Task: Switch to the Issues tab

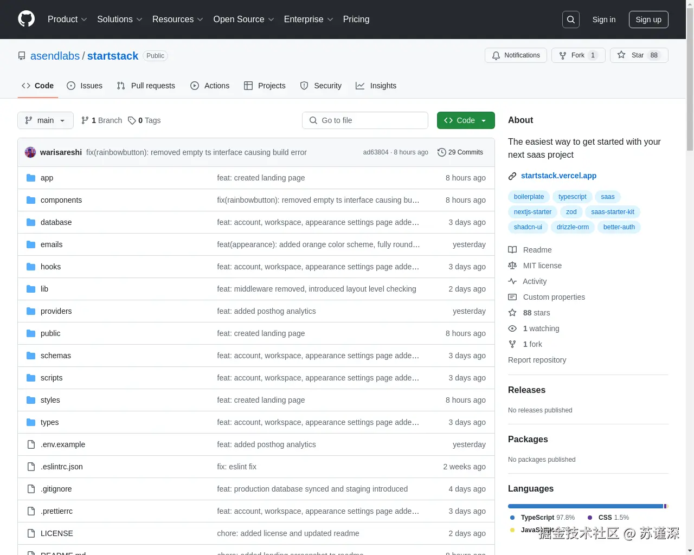Action: [x=85, y=86]
